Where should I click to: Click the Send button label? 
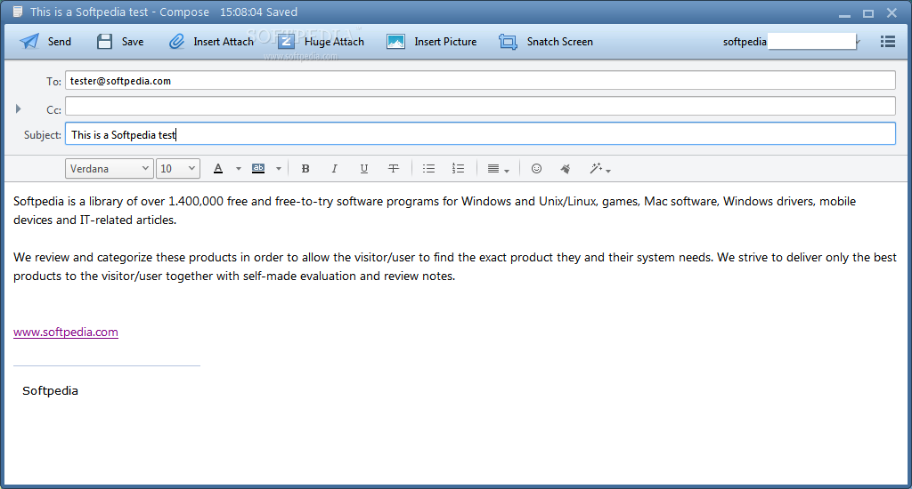60,42
